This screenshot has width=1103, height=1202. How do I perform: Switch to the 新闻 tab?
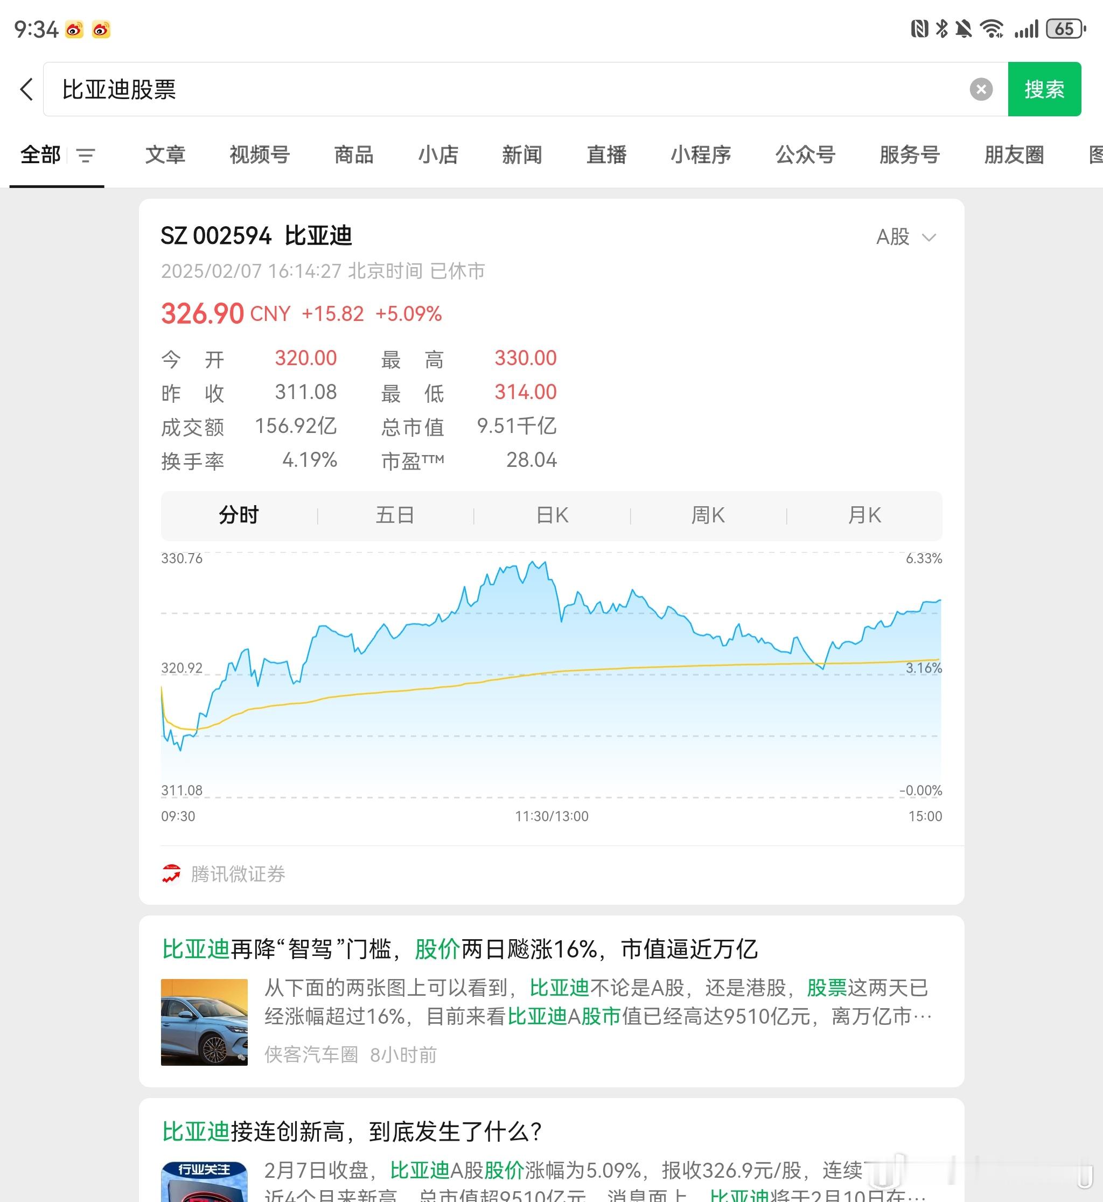(x=522, y=155)
